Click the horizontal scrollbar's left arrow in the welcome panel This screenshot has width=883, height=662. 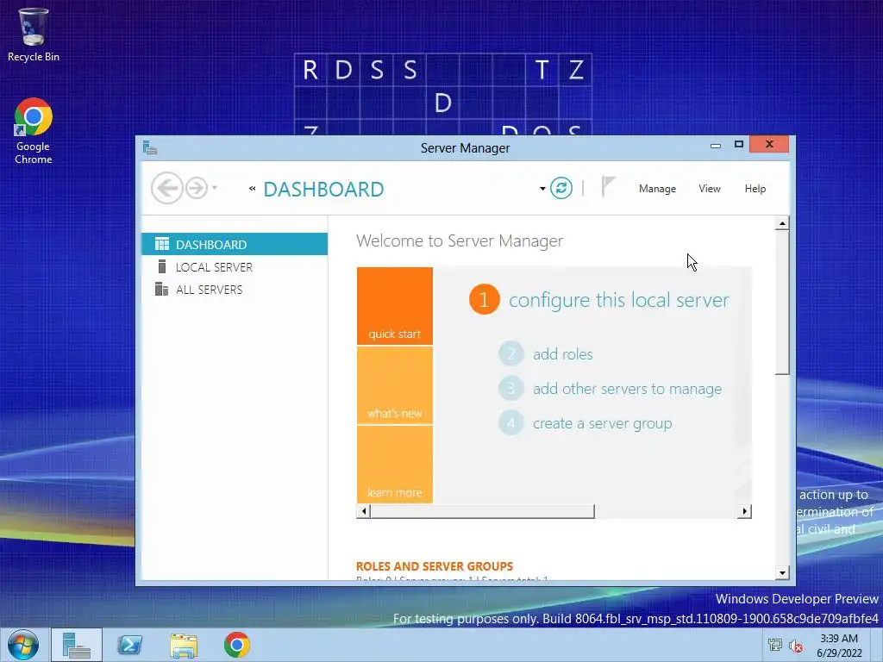coord(364,511)
